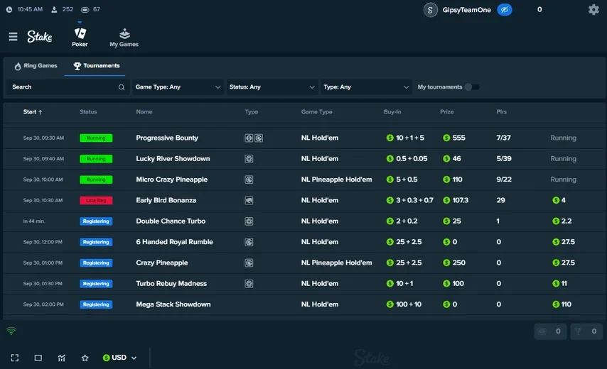Click the Lucky River Showdown type icon

249,159
